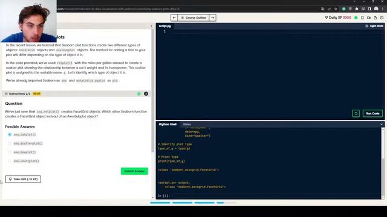Click the print(type_of_g) line in shell
The height and width of the screenshot is (217, 387).
pyautogui.click(x=171, y=161)
